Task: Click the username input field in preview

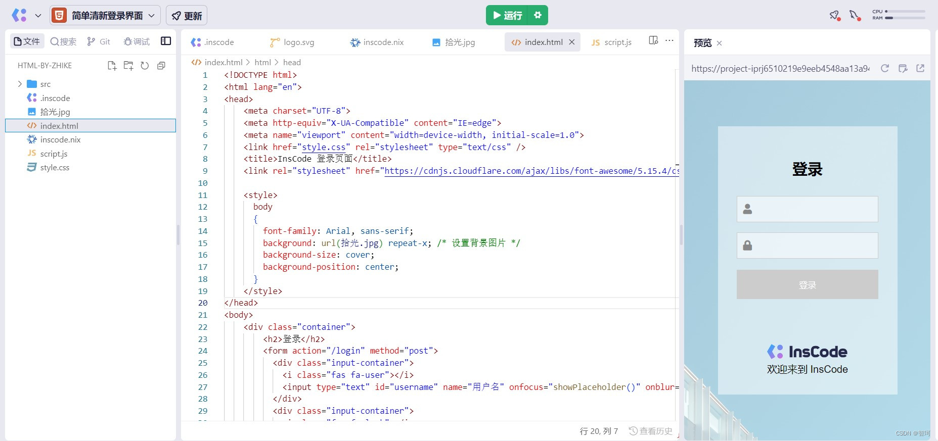Action: [x=807, y=209]
